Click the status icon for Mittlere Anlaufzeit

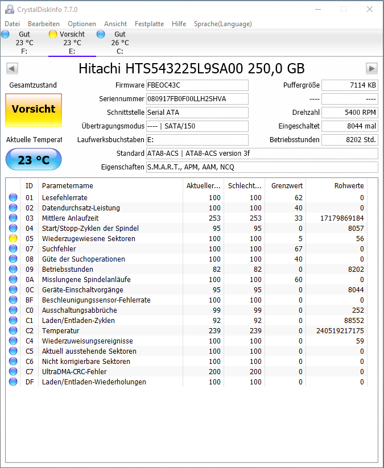13,218
